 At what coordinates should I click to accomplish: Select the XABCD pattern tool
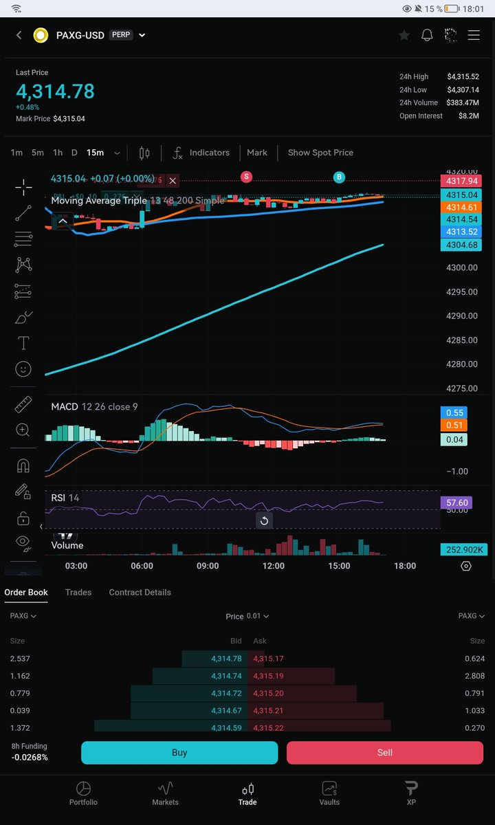pos(23,265)
